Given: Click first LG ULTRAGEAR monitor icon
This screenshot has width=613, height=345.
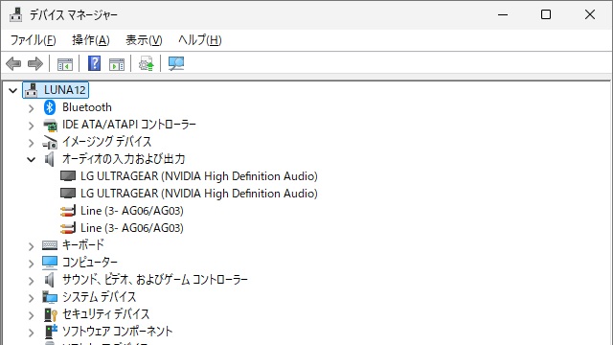Looking at the screenshot, I should pos(68,176).
